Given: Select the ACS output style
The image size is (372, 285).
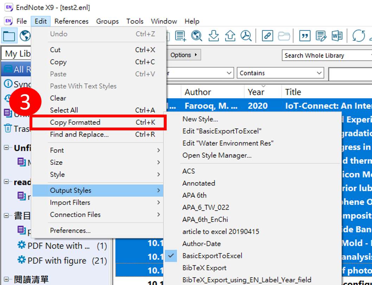Looking at the screenshot, I should click(253, 171).
